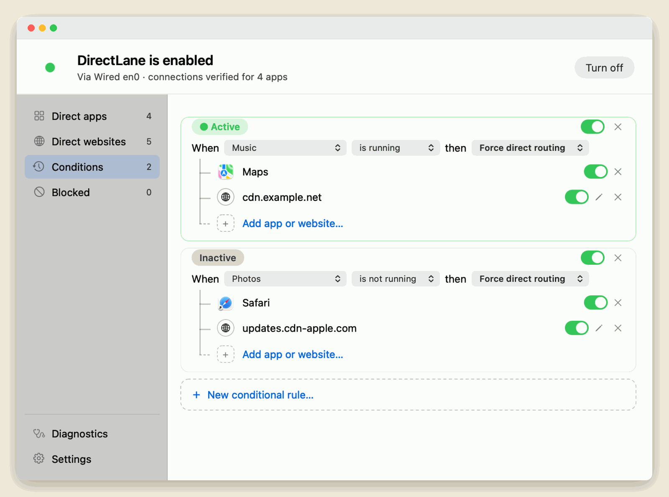
Task: Click globe icon beside cdn.example.net
Action: pos(225,197)
